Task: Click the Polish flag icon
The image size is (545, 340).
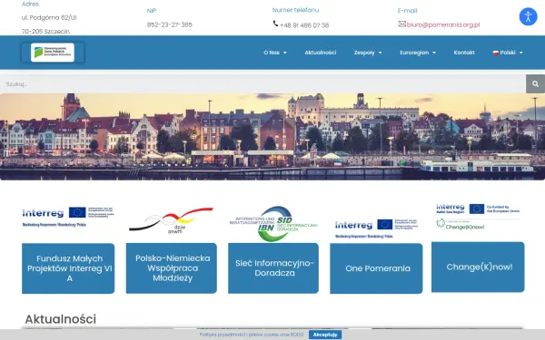Action: pyautogui.click(x=496, y=53)
